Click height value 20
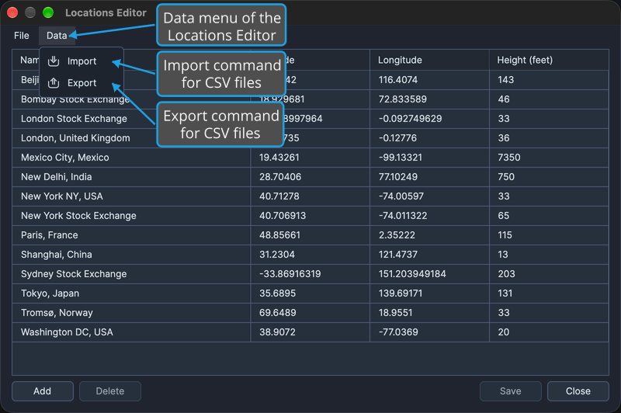Image resolution: width=621 pixels, height=413 pixels. (x=503, y=332)
